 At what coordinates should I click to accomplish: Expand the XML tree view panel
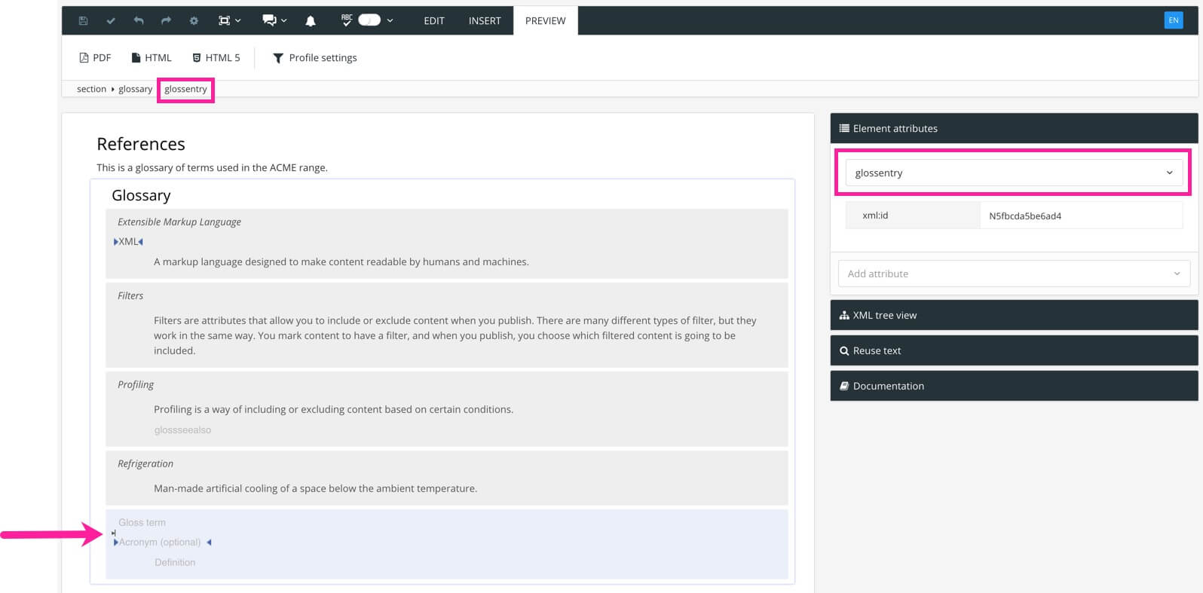[x=1013, y=315]
